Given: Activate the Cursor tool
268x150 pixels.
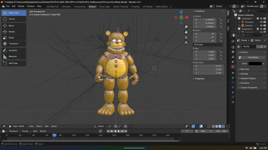Looking at the screenshot, I should click(14, 19).
